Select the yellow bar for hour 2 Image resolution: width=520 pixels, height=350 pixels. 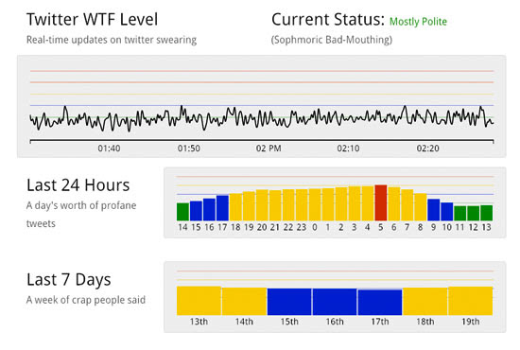pyautogui.click(x=341, y=204)
